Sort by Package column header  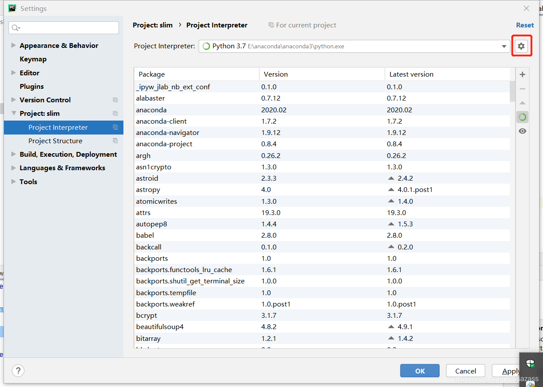pyautogui.click(x=197, y=74)
